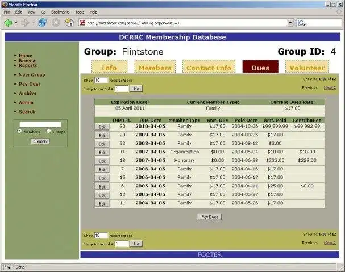Edit dues record ID 23

click(x=102, y=136)
